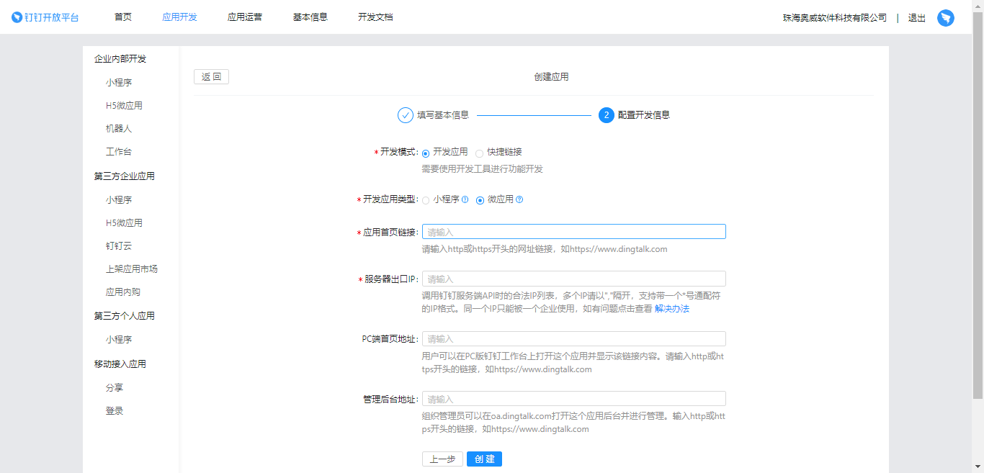This screenshot has width=984, height=473.
Task: Click the 应用首页链接 input field
Action: pyautogui.click(x=573, y=231)
